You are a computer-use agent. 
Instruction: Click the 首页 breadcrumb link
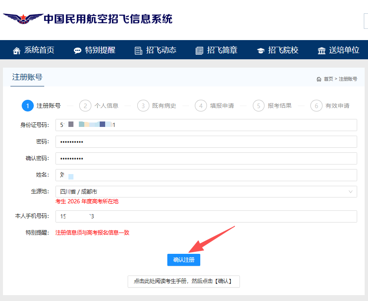click(328, 79)
